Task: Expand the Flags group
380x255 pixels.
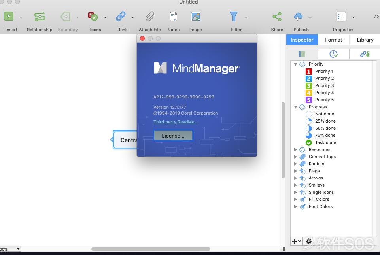Action: (295, 171)
